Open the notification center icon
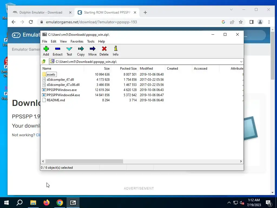This screenshot has width=277, height=208. coord(268,203)
